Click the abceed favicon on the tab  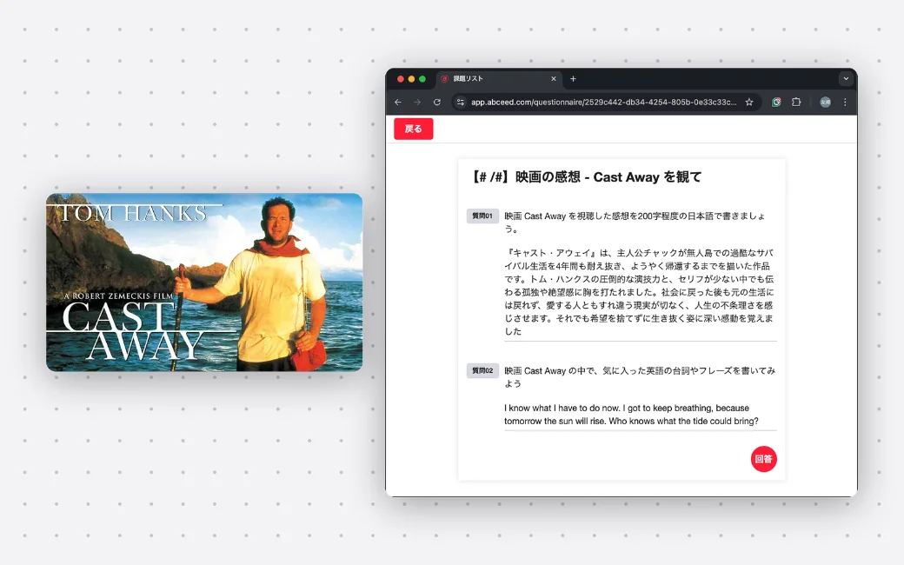444,79
